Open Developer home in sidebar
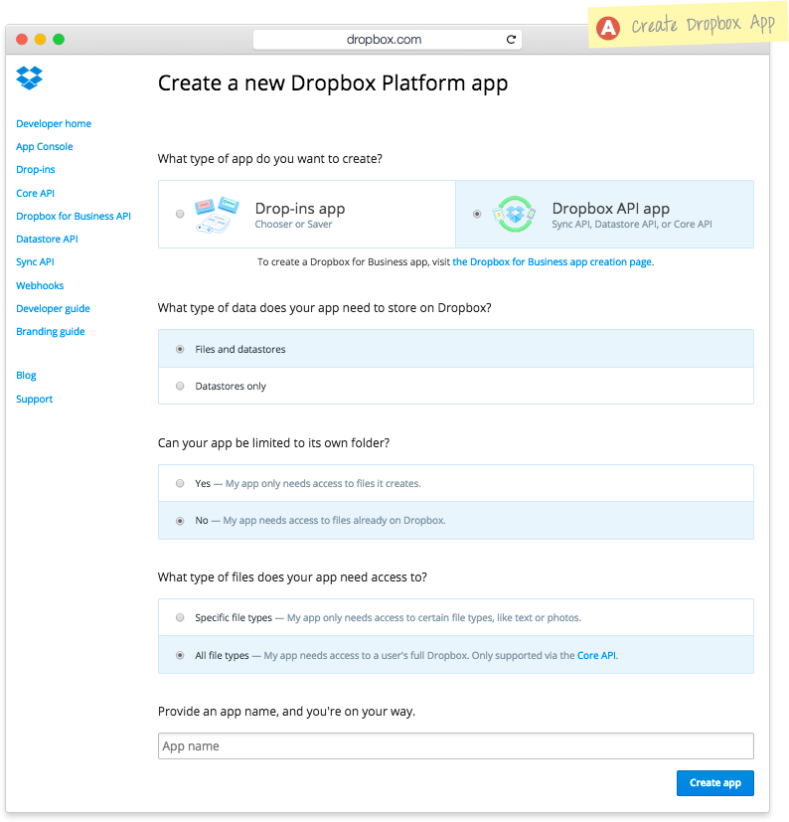This screenshot has width=789, height=822. [54, 123]
